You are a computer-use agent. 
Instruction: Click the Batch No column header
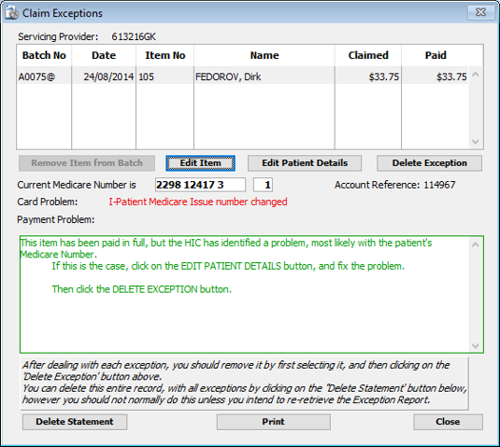pos(44,55)
